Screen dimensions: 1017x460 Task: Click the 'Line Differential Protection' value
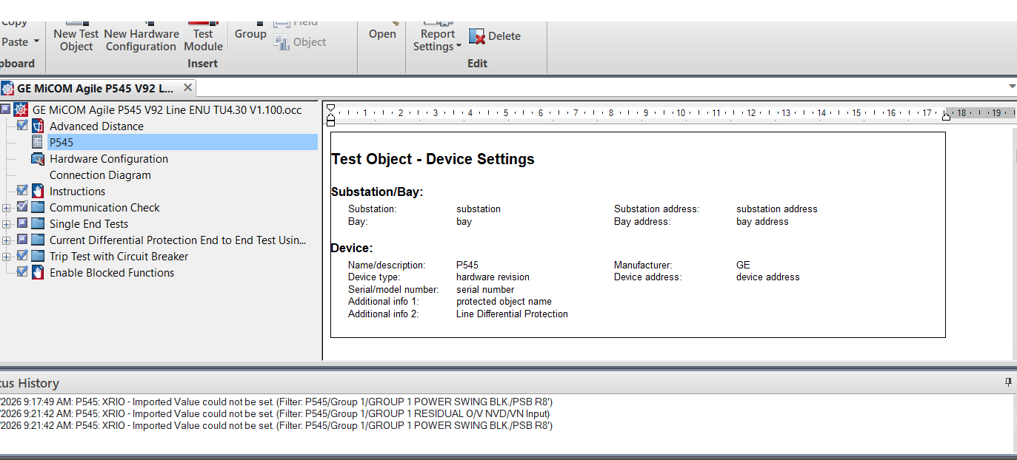(x=512, y=314)
